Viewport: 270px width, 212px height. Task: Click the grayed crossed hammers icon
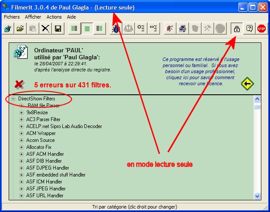point(208,29)
